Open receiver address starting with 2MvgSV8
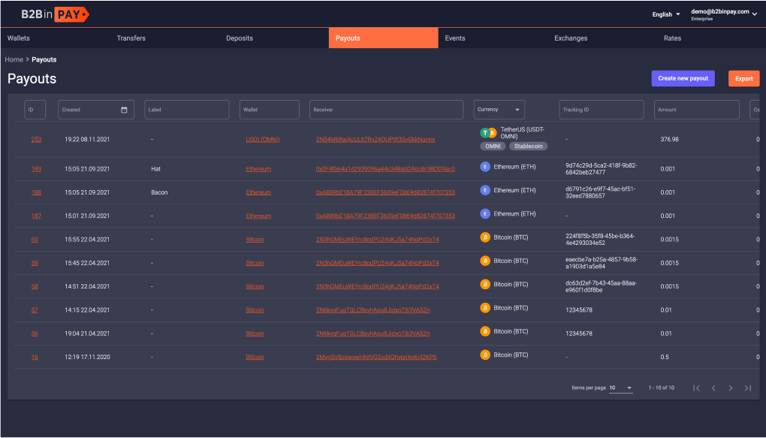 (x=376, y=357)
